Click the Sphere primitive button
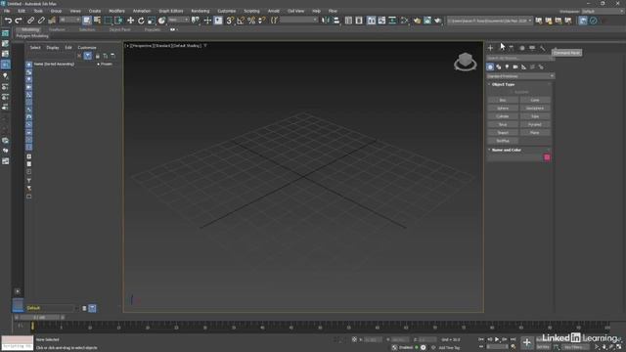Image resolution: width=626 pixels, height=352 pixels. tap(503, 109)
